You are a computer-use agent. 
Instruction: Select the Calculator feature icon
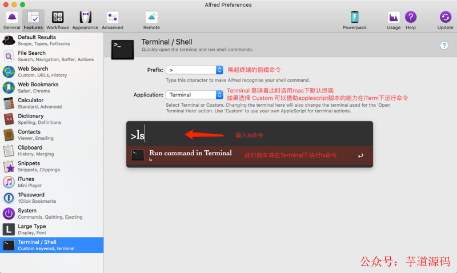click(x=9, y=103)
